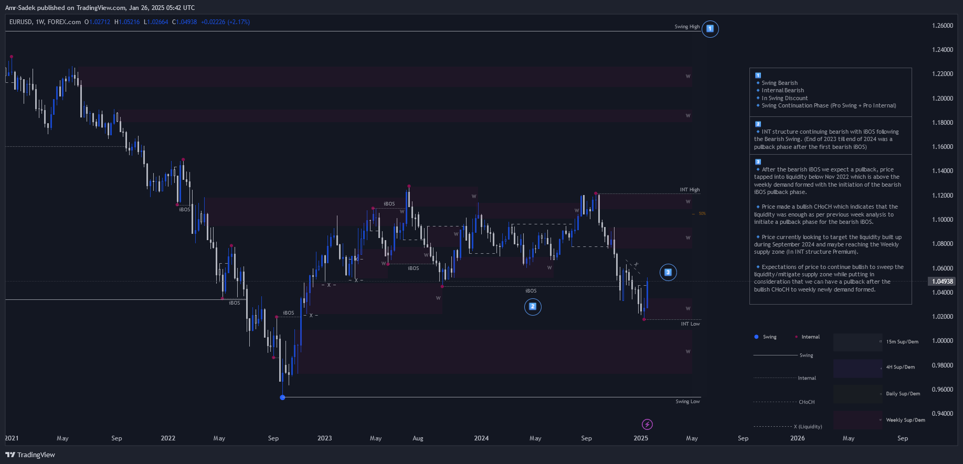963x464 pixels.
Task: Click the 4H Sup/Dem legend box
Action: tap(858, 368)
